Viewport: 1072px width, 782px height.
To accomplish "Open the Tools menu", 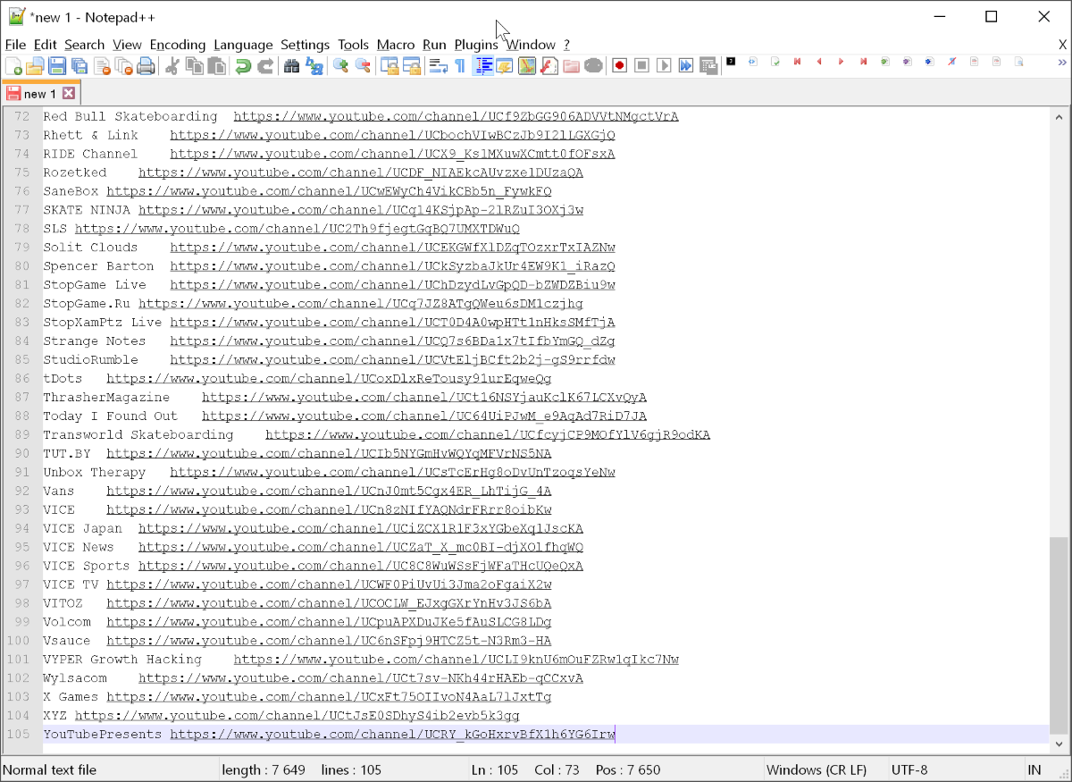I will pos(354,45).
